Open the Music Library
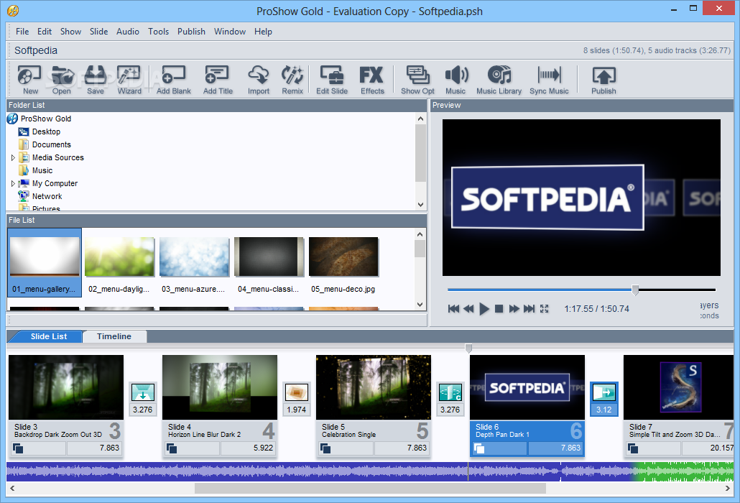The height and width of the screenshot is (503, 740). pos(499,80)
